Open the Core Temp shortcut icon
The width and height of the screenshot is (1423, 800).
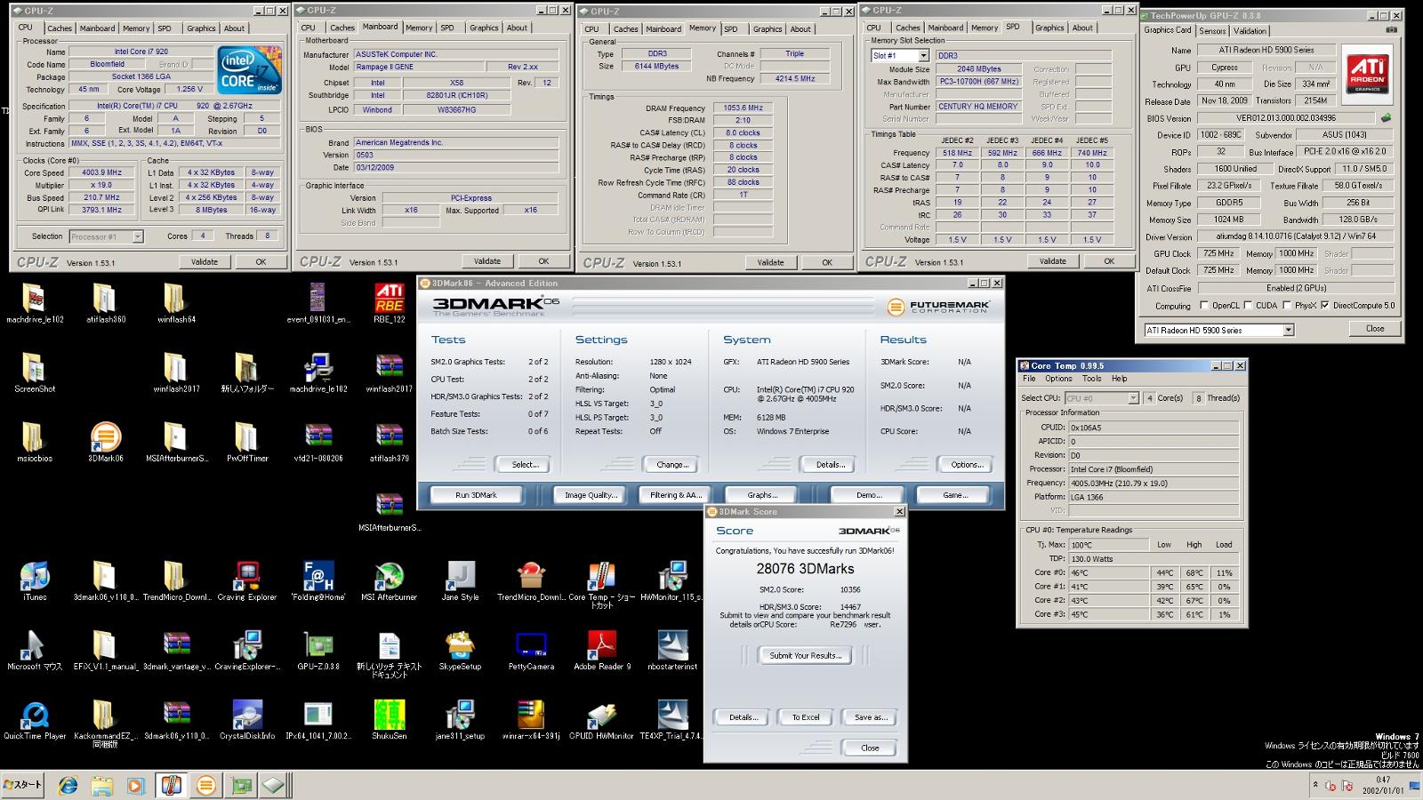coord(602,576)
